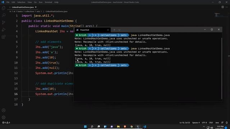
Task: Click the 'lhs.add(null);' code line
Action: [x=47, y=68]
